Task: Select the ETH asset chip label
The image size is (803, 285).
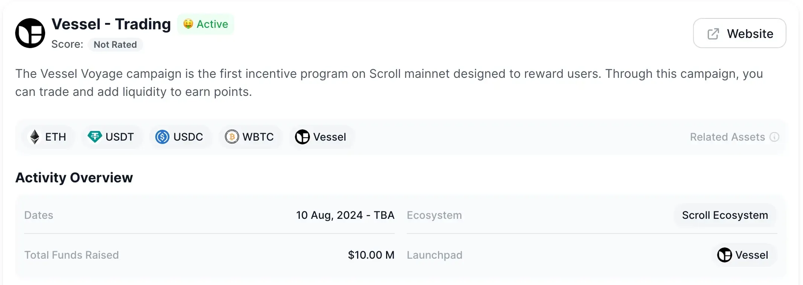Action: coord(56,137)
